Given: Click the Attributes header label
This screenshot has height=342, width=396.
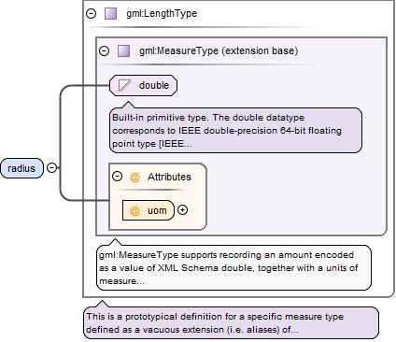Looking at the screenshot, I should [169, 177].
